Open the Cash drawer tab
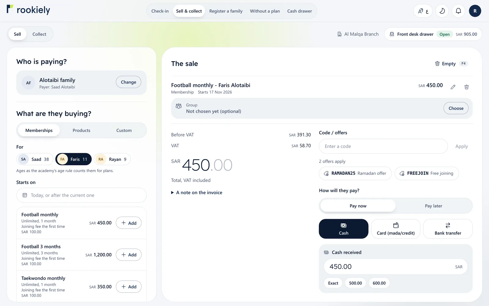 pos(300,11)
